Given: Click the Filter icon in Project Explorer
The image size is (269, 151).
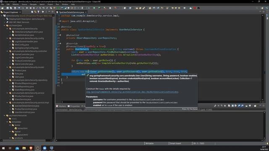Looking at the screenshot, I should (x=38, y=12).
